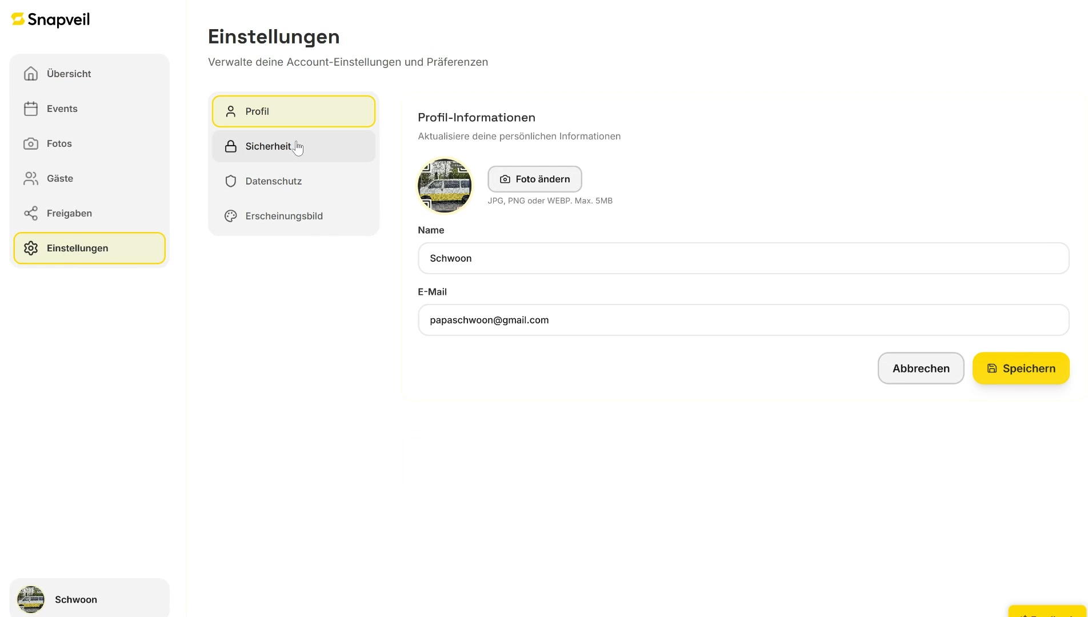Click the shield icon for Datenschutz
1088x617 pixels.
point(231,181)
